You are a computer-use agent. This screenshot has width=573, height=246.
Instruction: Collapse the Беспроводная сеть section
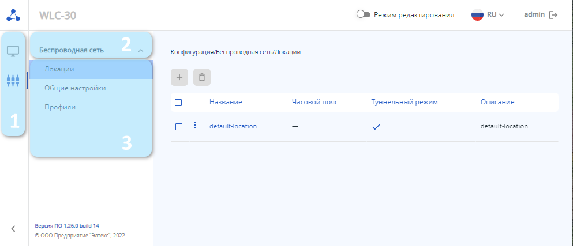coord(141,50)
